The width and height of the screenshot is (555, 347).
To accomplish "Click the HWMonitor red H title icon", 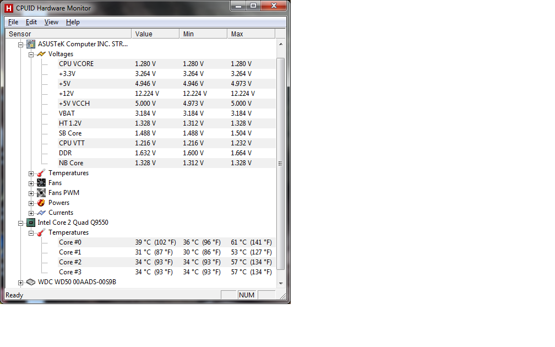I will click(8, 8).
